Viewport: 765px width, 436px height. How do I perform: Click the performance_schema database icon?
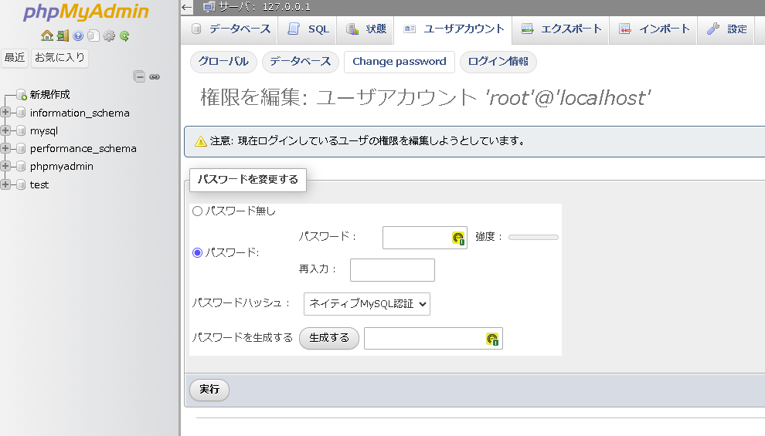(21, 148)
